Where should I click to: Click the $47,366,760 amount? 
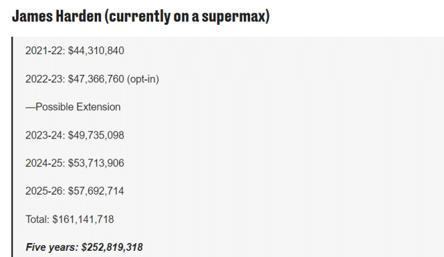click(96, 79)
